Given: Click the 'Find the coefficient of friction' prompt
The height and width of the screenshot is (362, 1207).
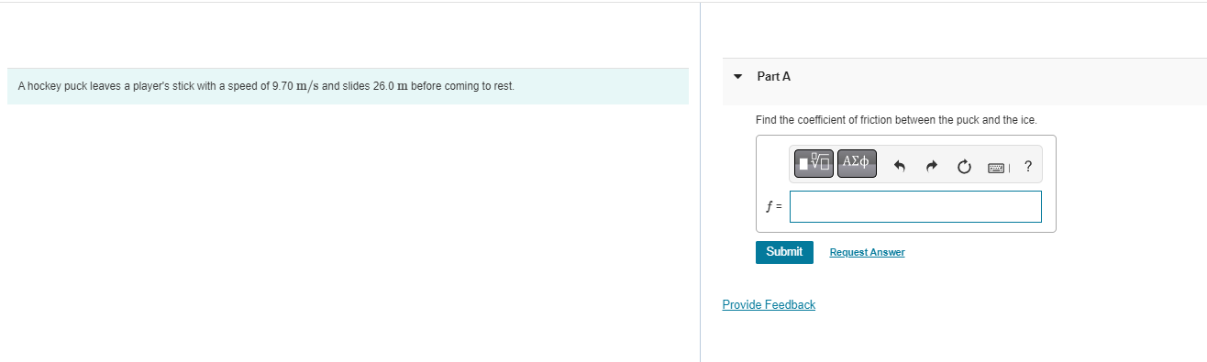Looking at the screenshot, I should [896, 120].
